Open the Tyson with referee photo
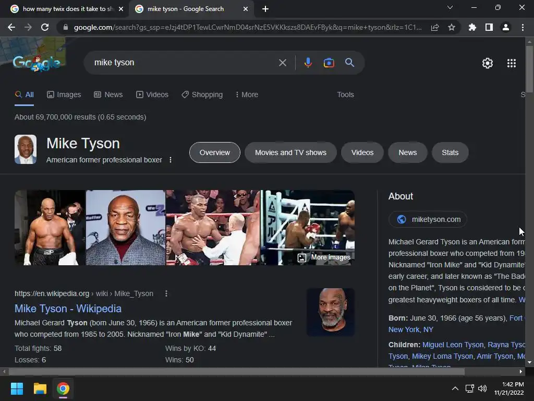 213,228
